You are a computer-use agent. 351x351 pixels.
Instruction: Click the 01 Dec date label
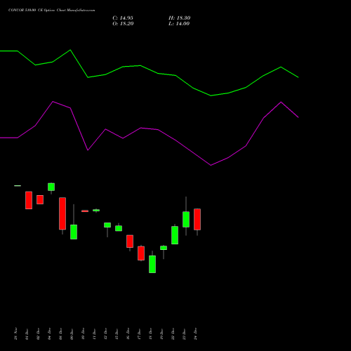point(27,334)
